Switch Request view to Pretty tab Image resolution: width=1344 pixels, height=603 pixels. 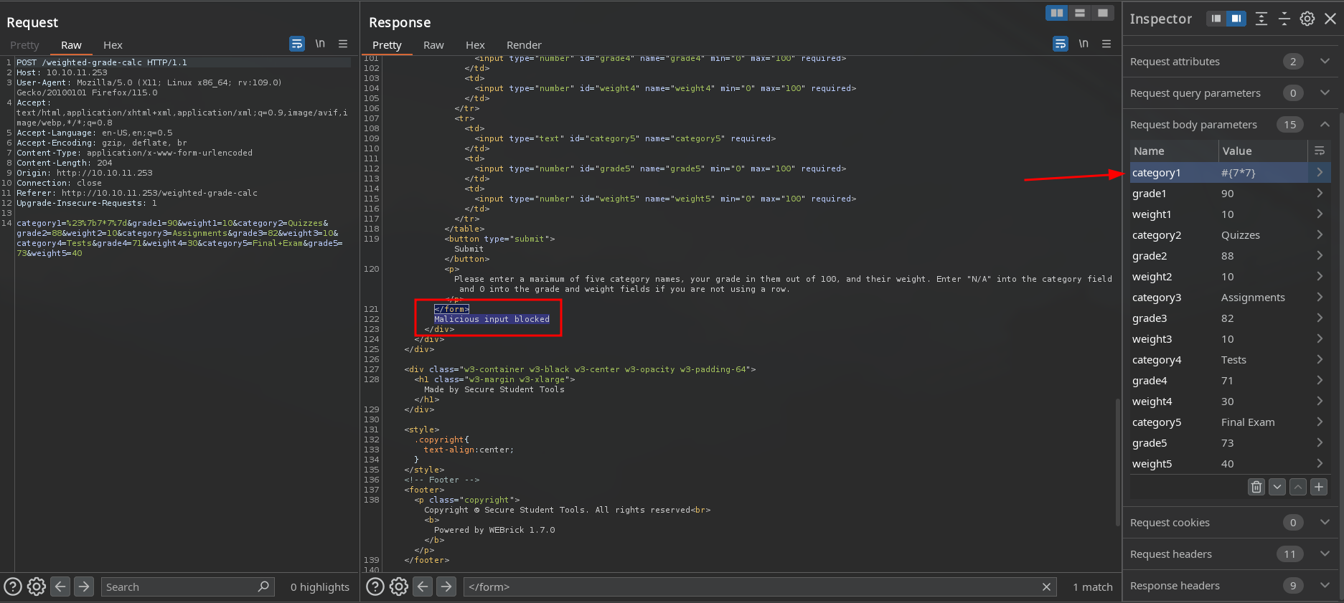(24, 45)
